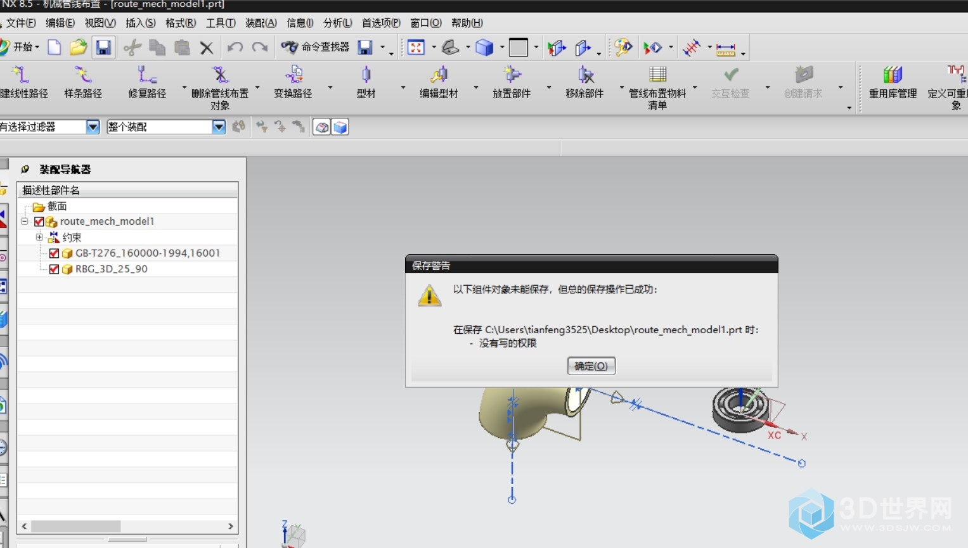This screenshot has height=548, width=968.
Task: Open the 整个装配 scope dropdown
Action: (219, 127)
